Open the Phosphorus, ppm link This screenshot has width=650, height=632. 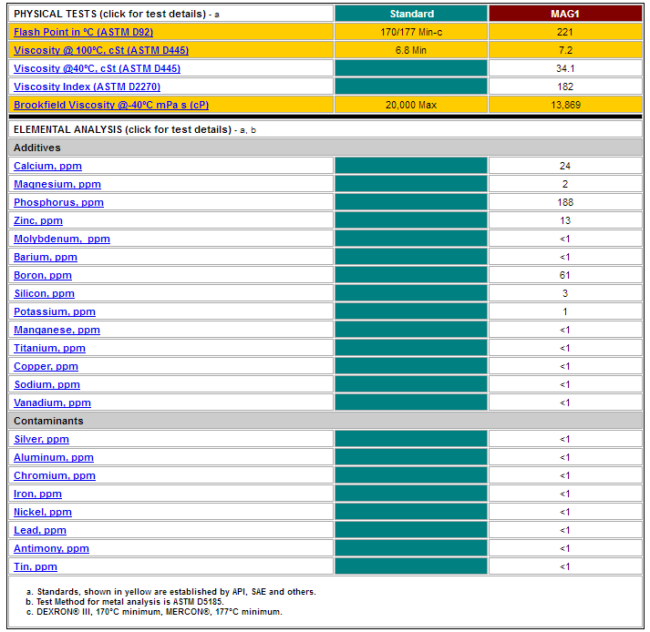[59, 202]
